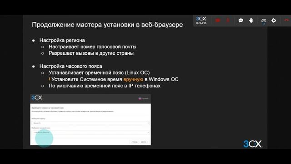Click the 3CX logo above the meeting timer
The width and height of the screenshot is (291, 164).
click(x=201, y=19)
